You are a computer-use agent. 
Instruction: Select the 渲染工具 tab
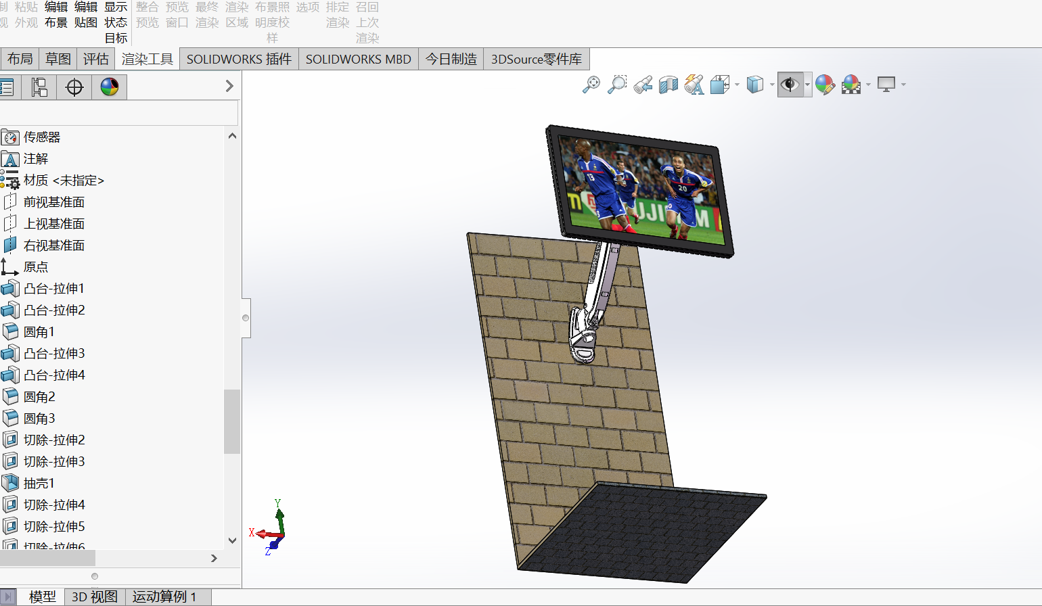coord(148,59)
